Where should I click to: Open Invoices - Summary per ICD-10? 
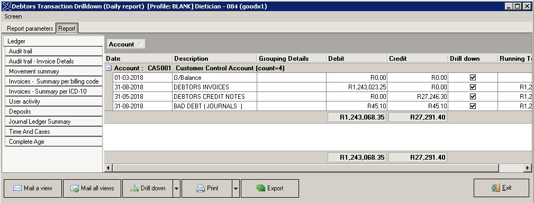(x=53, y=91)
